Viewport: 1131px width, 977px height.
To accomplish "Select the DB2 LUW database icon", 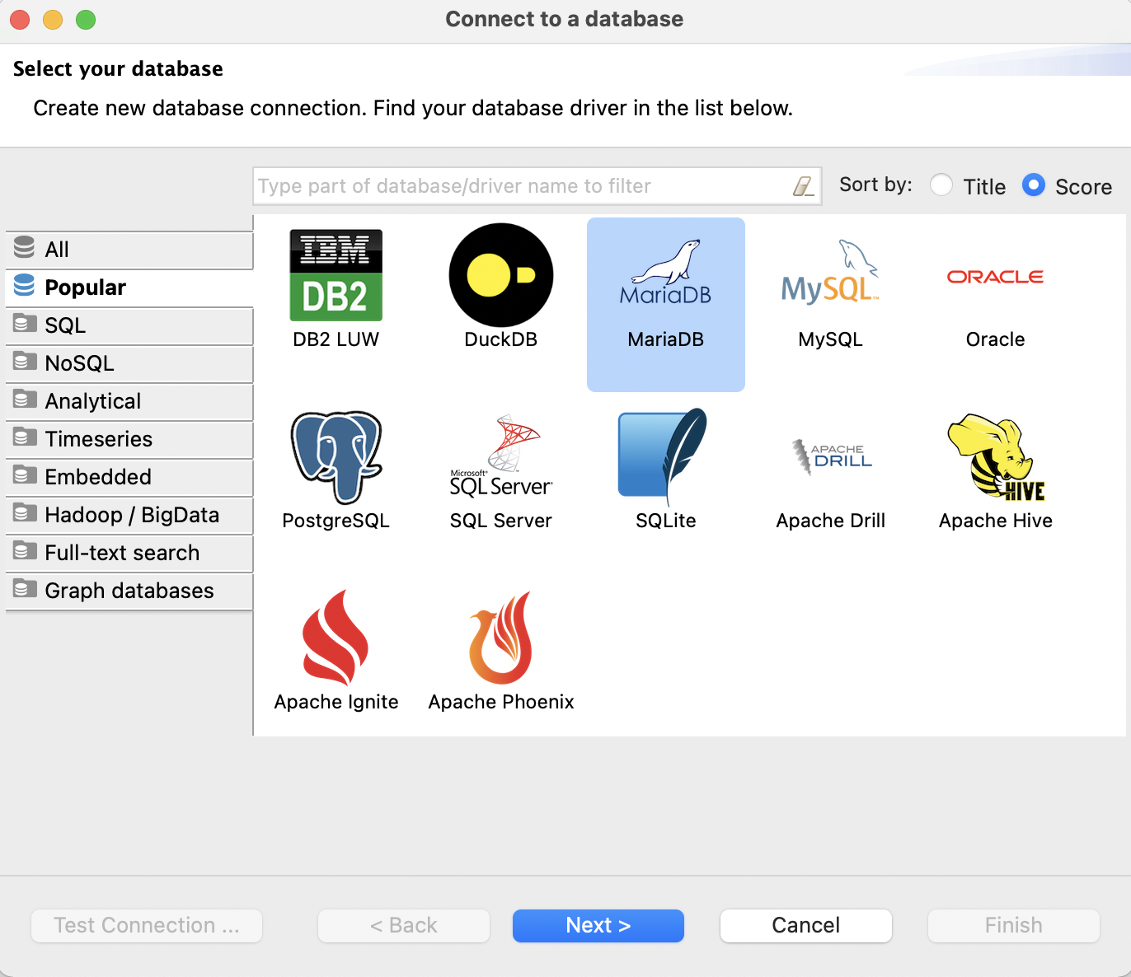I will pos(336,275).
